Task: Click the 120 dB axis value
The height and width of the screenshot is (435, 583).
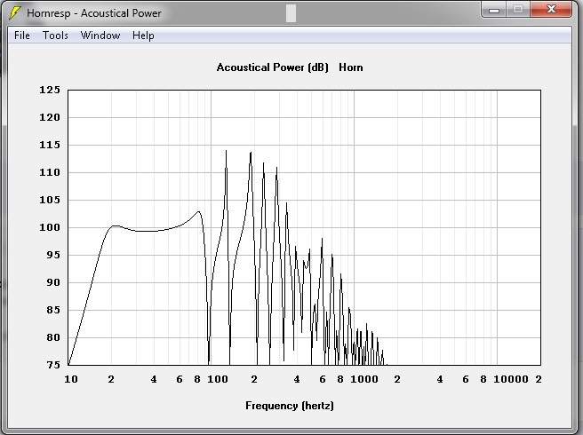Action: 50,117
